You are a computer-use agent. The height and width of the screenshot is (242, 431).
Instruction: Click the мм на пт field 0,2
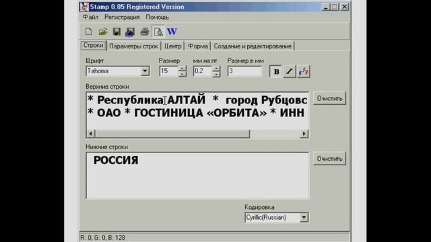click(x=202, y=71)
